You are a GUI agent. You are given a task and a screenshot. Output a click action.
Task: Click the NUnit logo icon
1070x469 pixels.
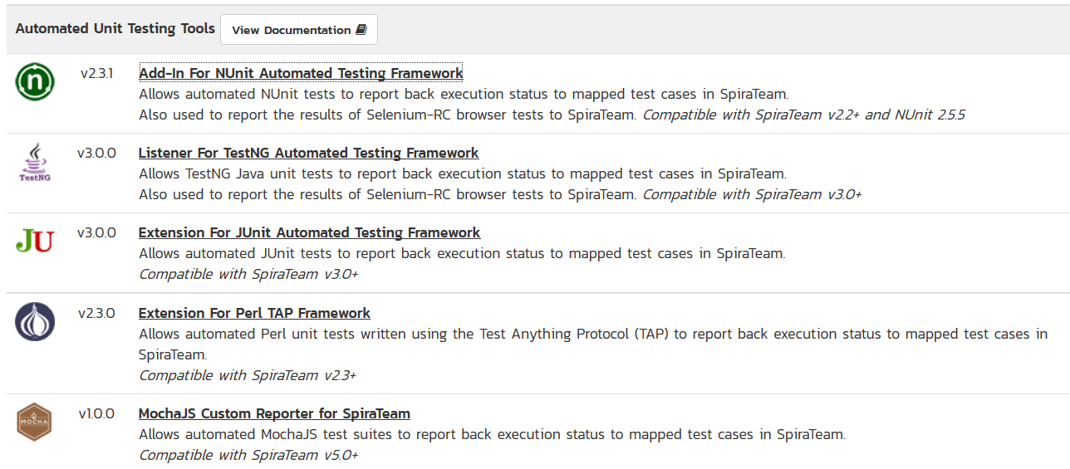(35, 81)
